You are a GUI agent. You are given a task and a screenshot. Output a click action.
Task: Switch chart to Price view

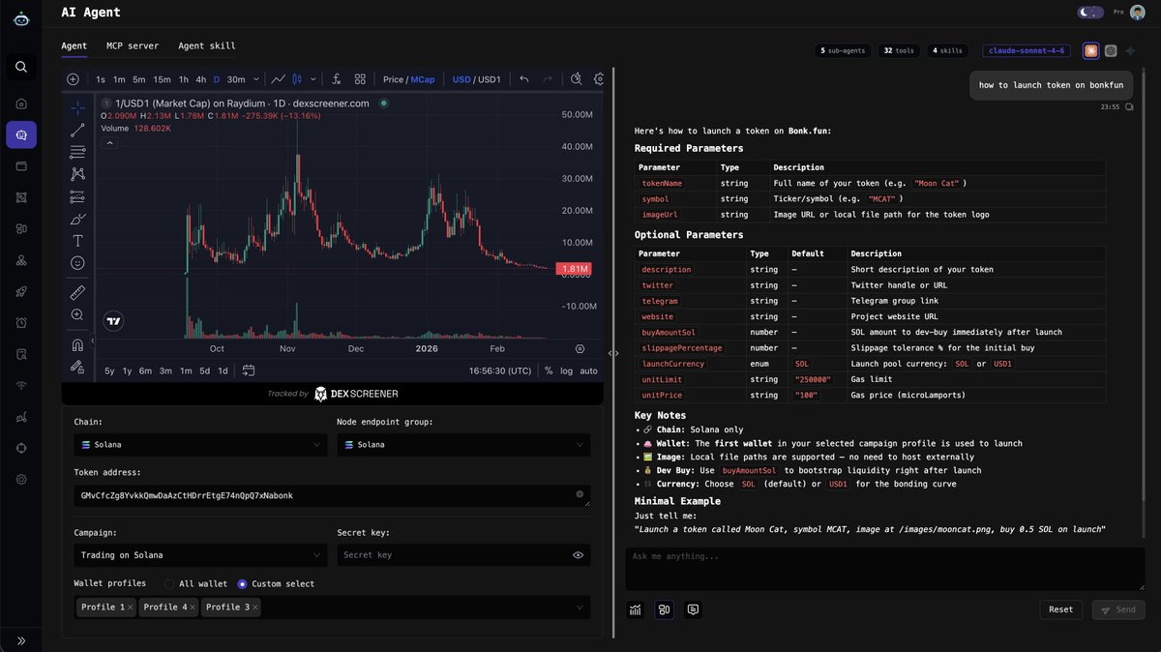[x=393, y=79]
